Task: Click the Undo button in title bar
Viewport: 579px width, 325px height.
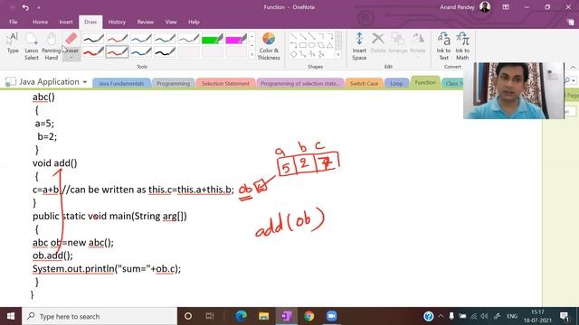Action: [25, 7]
